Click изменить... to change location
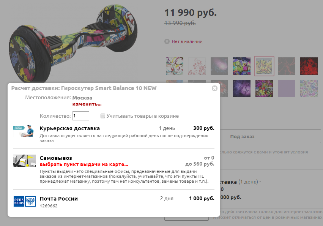 point(87,104)
